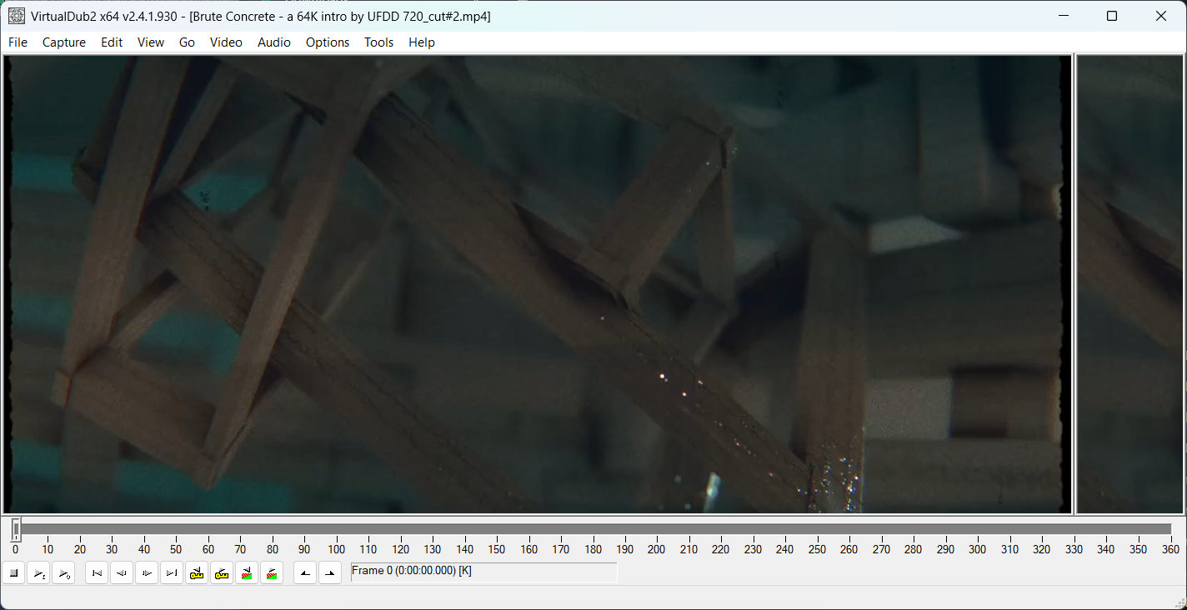Open the Audio menu
This screenshot has width=1187, height=610.
point(274,42)
